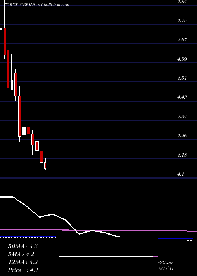Select the 12MA : 4.2 value

23,262
